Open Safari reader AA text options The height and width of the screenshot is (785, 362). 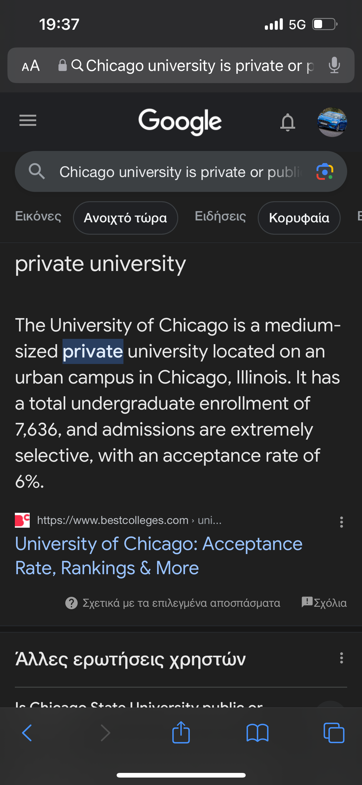point(31,65)
